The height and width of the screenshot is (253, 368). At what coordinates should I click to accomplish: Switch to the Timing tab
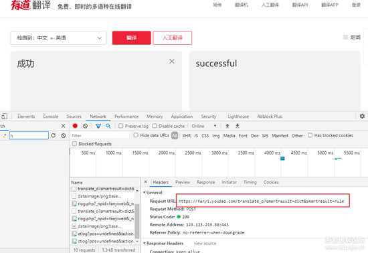[250, 182]
